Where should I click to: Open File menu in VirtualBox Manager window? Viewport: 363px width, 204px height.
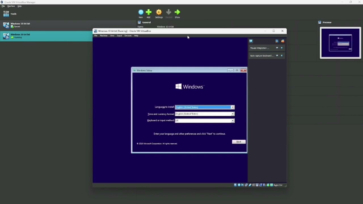coord(3,6)
